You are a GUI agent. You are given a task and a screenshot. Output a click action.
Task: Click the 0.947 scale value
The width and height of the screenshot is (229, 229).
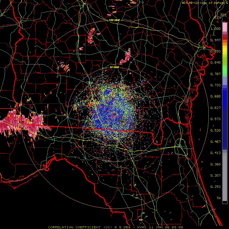[x=216, y=40]
